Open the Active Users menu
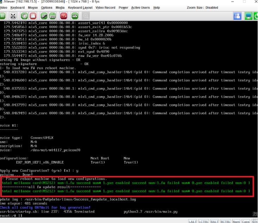Viewport: 258px width, 223px height. tap(140, 7)
